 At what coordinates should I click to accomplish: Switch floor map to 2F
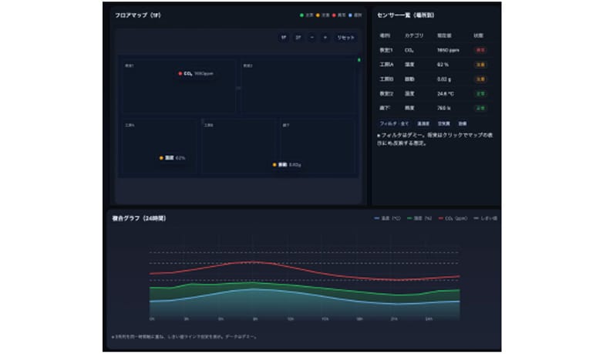pyautogui.click(x=298, y=37)
